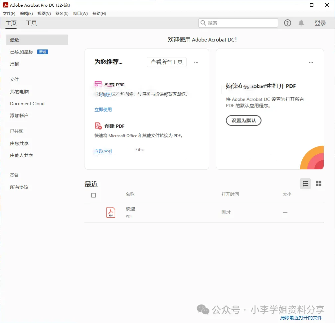Click the 新增 badge beside starred
335x323 pixels.
click(x=43, y=52)
